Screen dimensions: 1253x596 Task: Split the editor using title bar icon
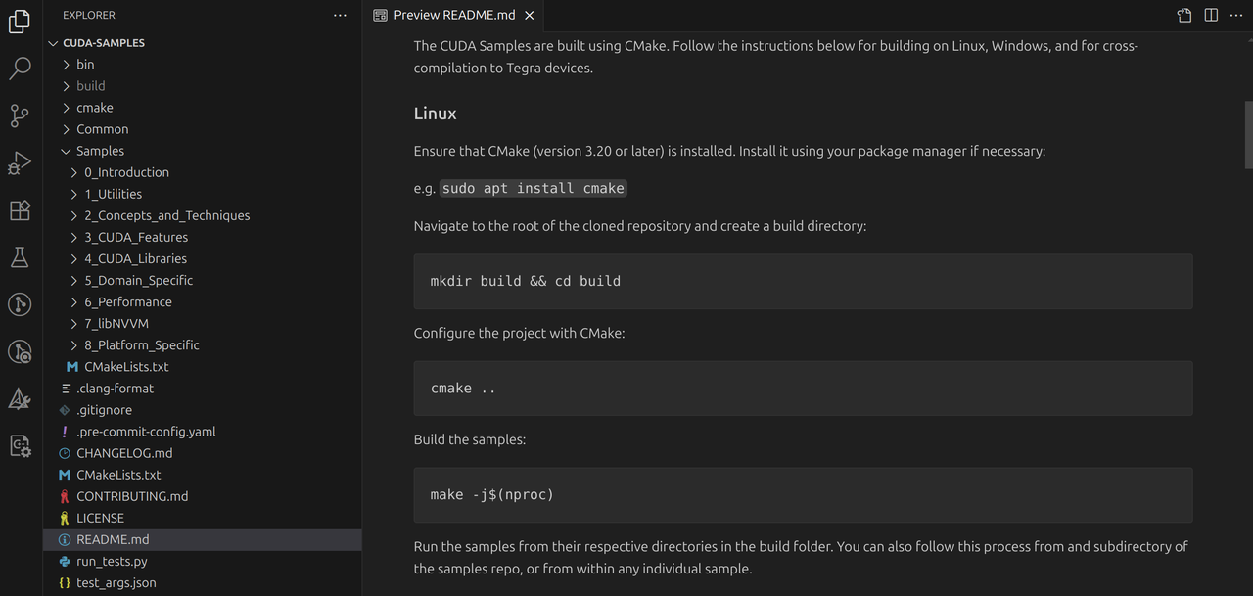click(1211, 15)
